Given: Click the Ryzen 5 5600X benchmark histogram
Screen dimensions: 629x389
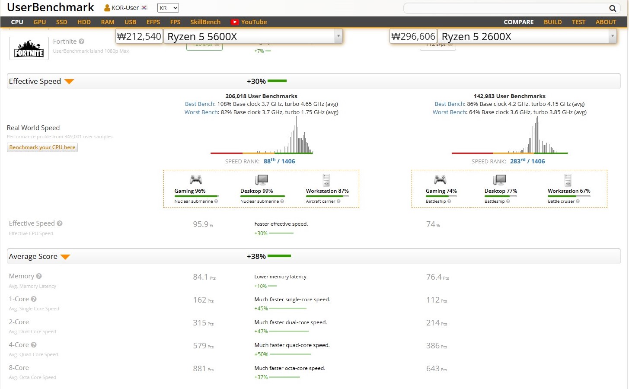Looking at the screenshot, I should tap(262, 135).
